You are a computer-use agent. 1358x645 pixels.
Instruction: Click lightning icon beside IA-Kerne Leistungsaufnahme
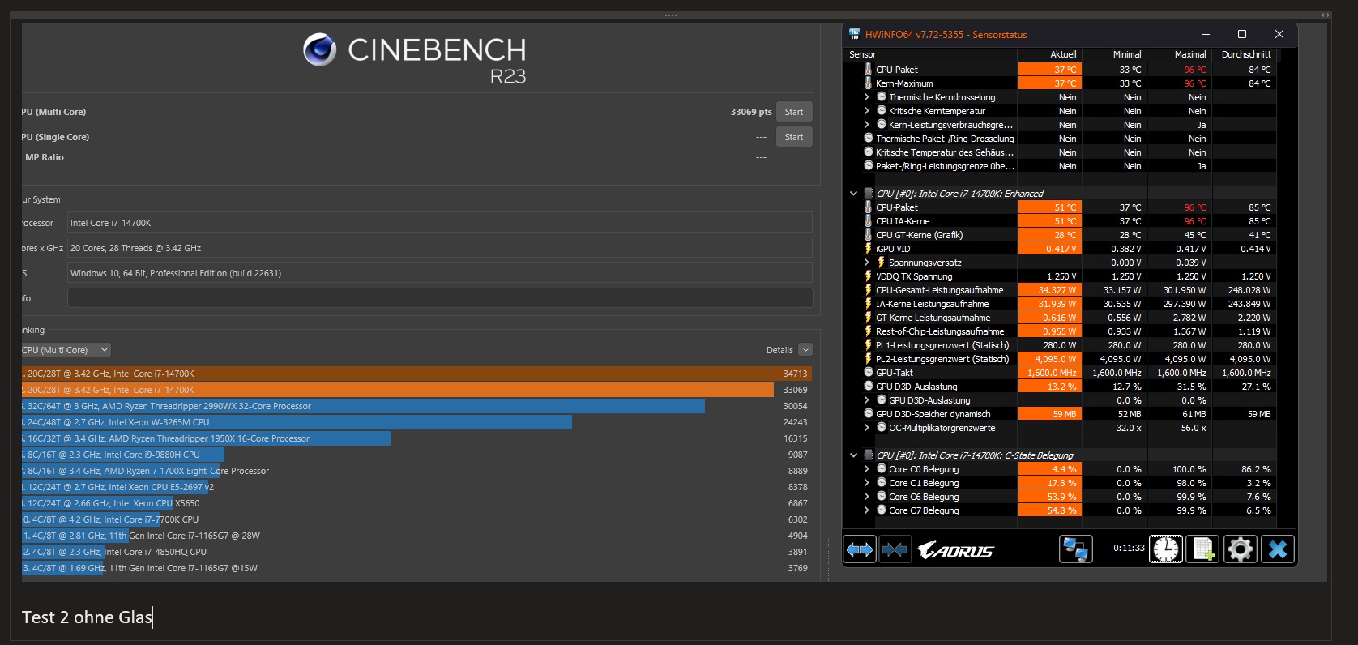868,304
